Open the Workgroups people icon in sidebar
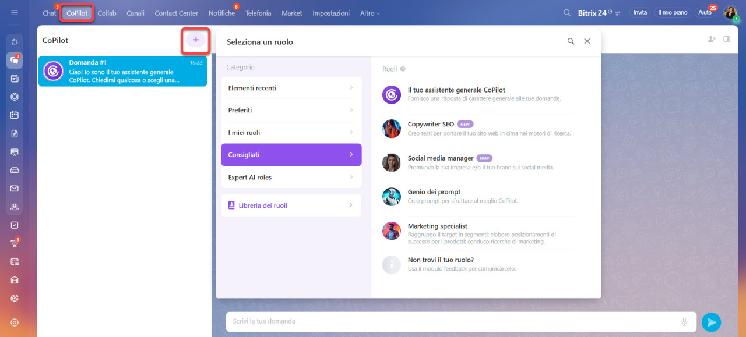The width and height of the screenshot is (746, 337). [x=15, y=207]
